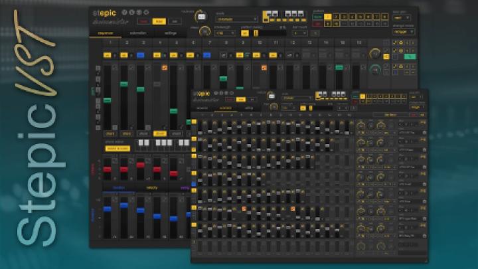
Task: Select pattern 2 in back window
Action: [336, 17]
